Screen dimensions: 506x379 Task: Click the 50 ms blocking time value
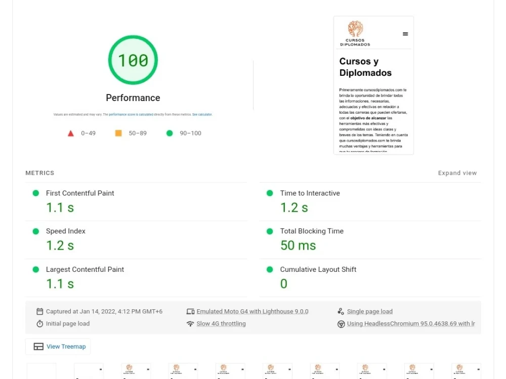pyautogui.click(x=298, y=246)
